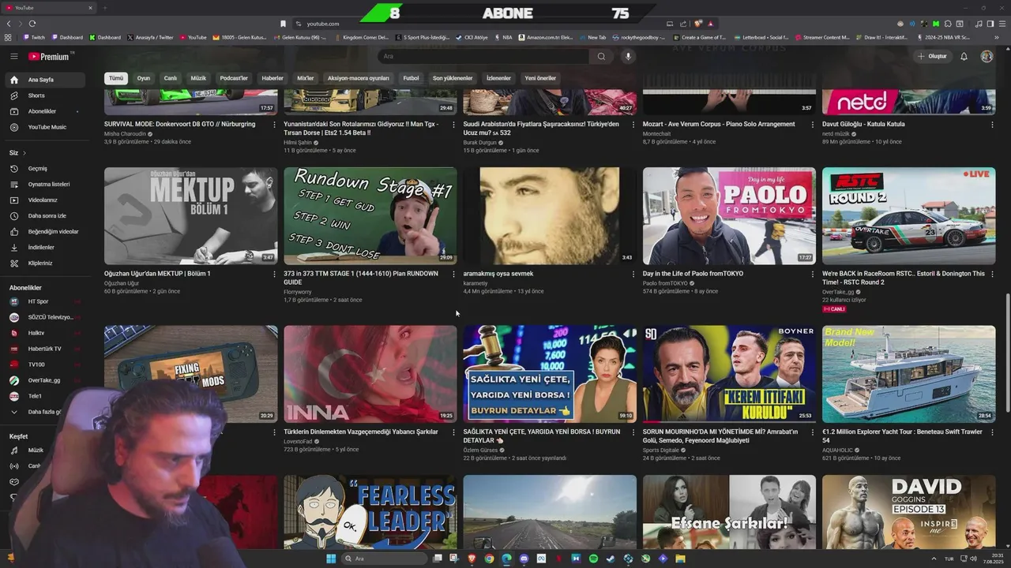
Task: Select the Müzik filter chip
Action: point(198,78)
